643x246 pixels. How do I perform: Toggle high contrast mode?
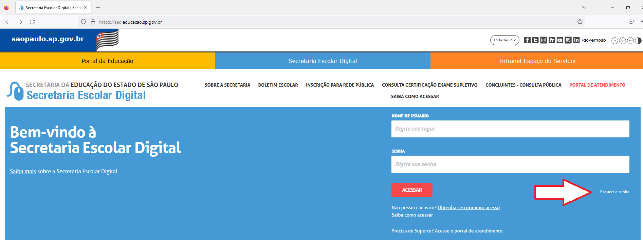[x=638, y=41]
